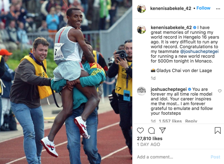Click the caption avatar of kenenisabekele_42
The height and width of the screenshot is (164, 224).
[142, 29]
